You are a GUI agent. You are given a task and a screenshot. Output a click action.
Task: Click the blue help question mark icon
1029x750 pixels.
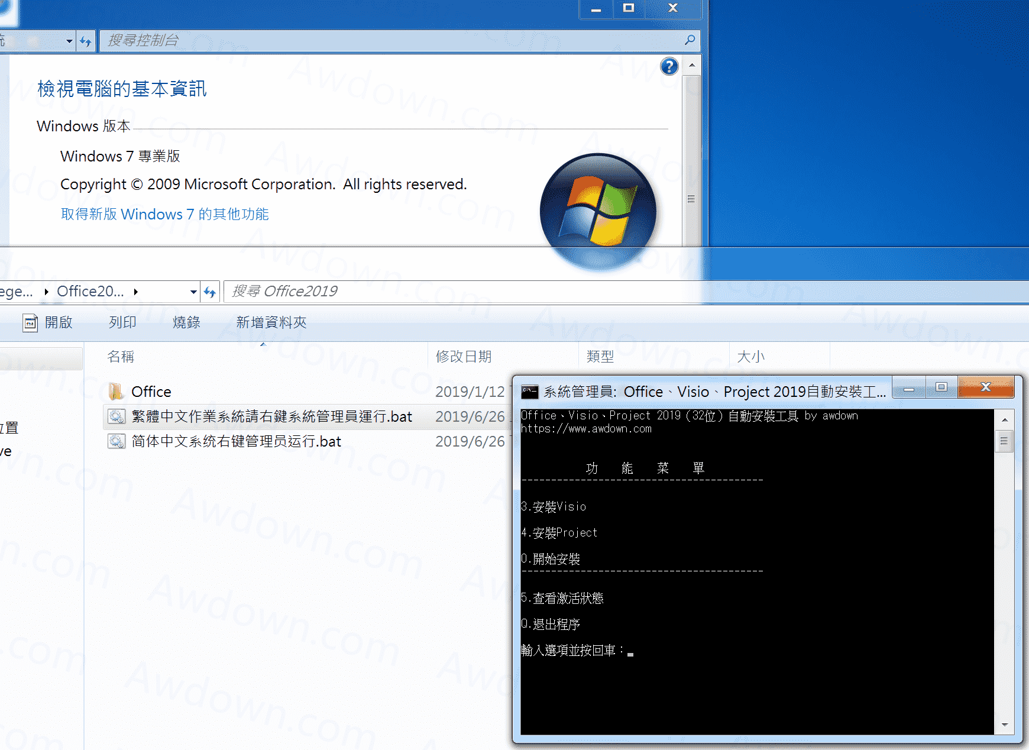point(669,67)
